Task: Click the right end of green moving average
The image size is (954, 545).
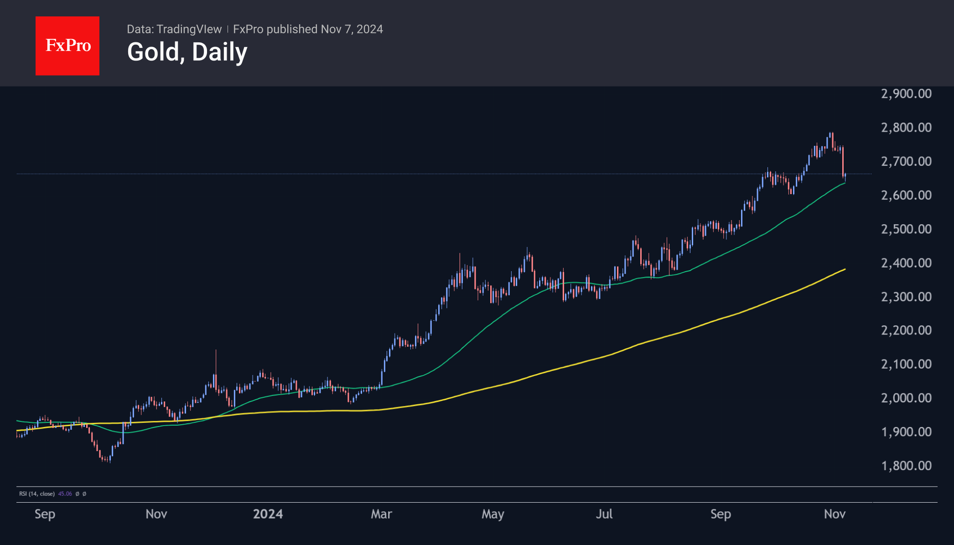Action: 845,183
